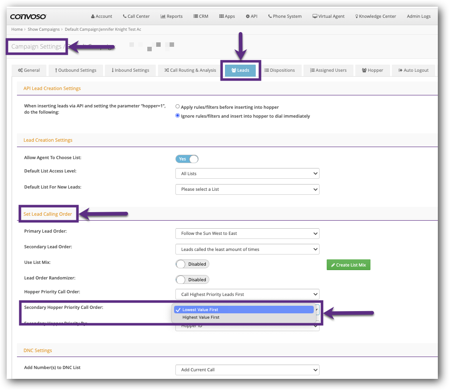The width and height of the screenshot is (449, 390).
Task: Select Ignore rules/filters and insert into hopper
Action: point(178,115)
